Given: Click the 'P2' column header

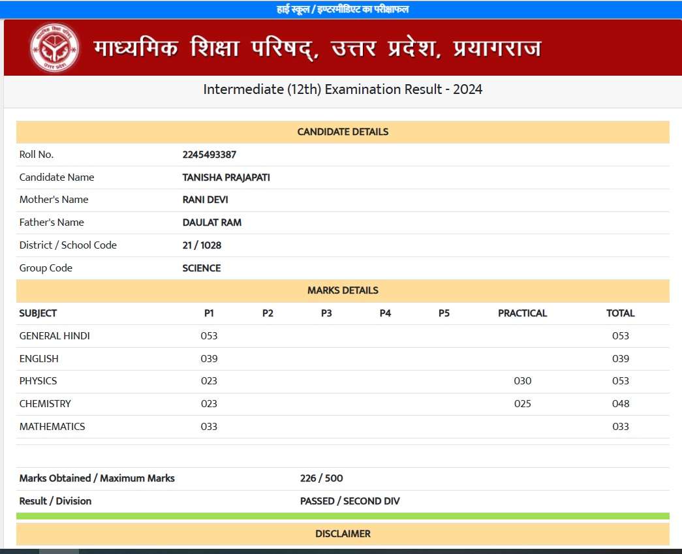Looking at the screenshot, I should coord(268,313).
